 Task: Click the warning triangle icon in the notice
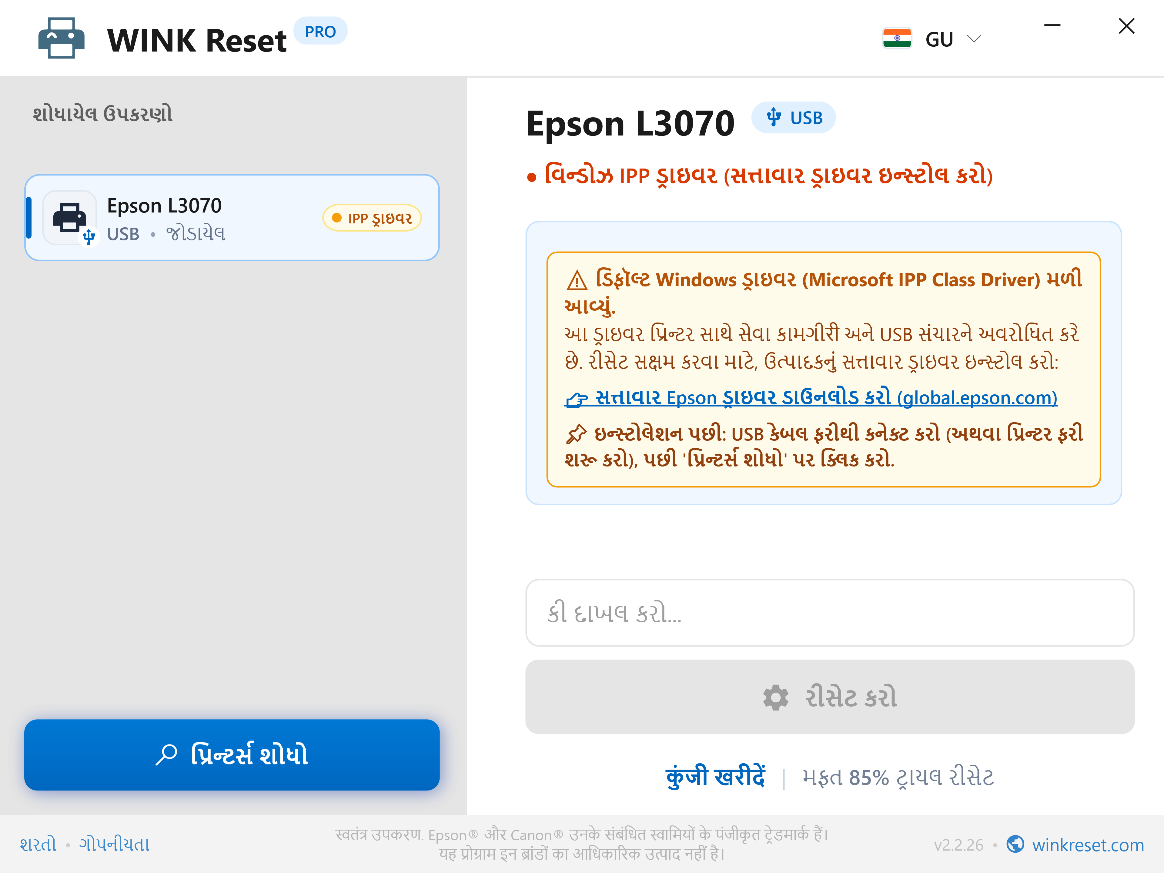point(577,280)
